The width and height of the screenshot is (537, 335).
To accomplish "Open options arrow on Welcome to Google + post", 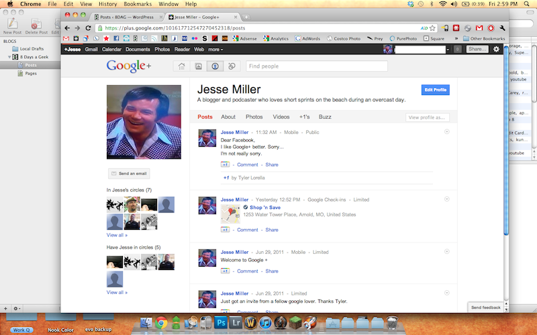I will pos(447,252).
